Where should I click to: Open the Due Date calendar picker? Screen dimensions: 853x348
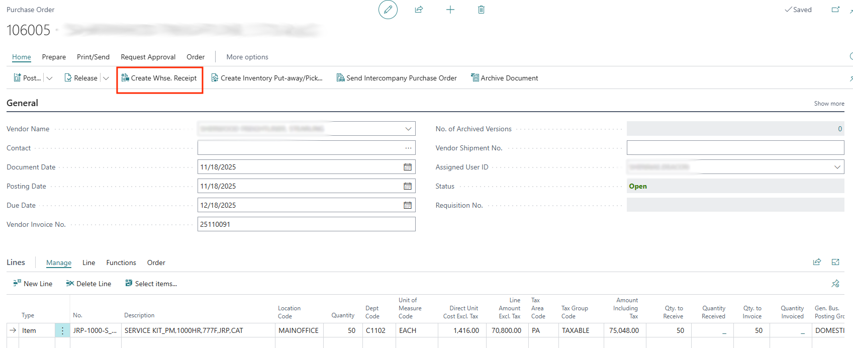(x=408, y=205)
